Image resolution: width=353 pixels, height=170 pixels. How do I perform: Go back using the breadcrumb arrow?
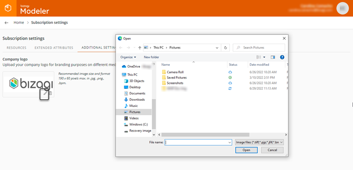tap(6, 23)
